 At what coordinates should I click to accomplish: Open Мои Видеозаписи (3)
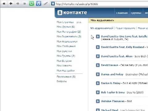pos(69,36)
